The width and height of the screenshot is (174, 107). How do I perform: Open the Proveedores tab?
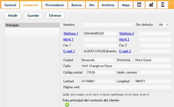coord(55,5)
